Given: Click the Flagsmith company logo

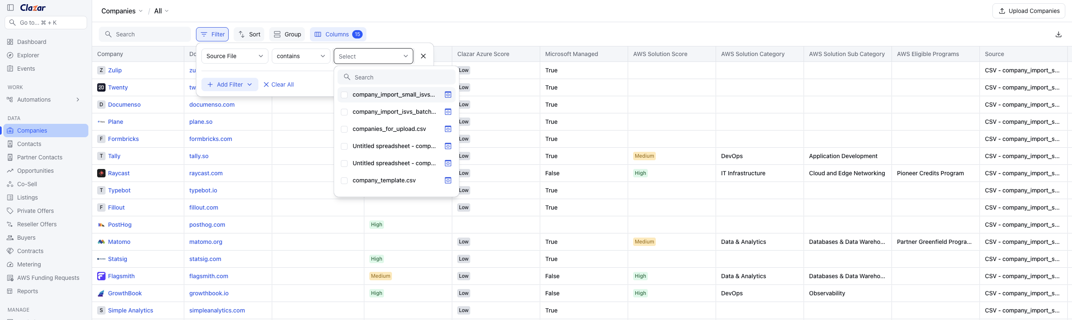Looking at the screenshot, I should (x=101, y=276).
